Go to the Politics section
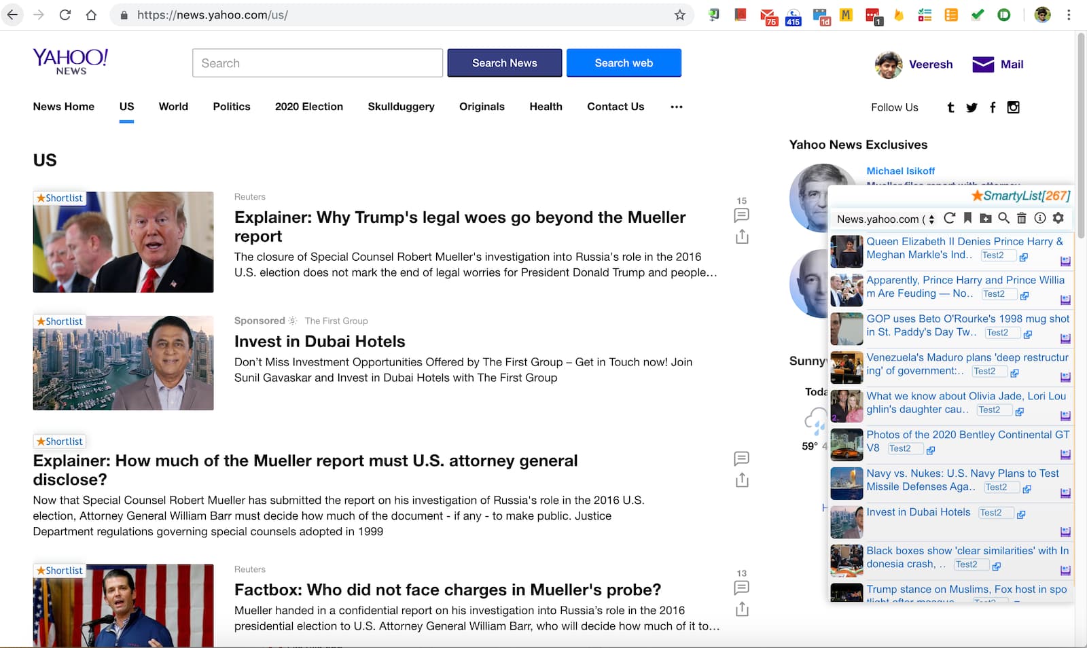Image resolution: width=1087 pixels, height=648 pixels. click(232, 107)
